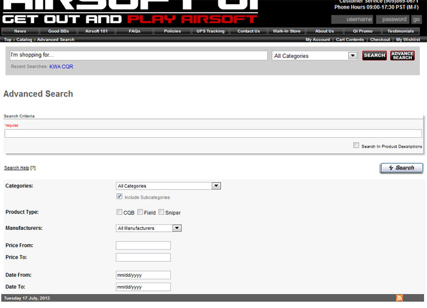The image size is (427, 308).
Task: Focus the Date From input field
Action: (x=143, y=275)
